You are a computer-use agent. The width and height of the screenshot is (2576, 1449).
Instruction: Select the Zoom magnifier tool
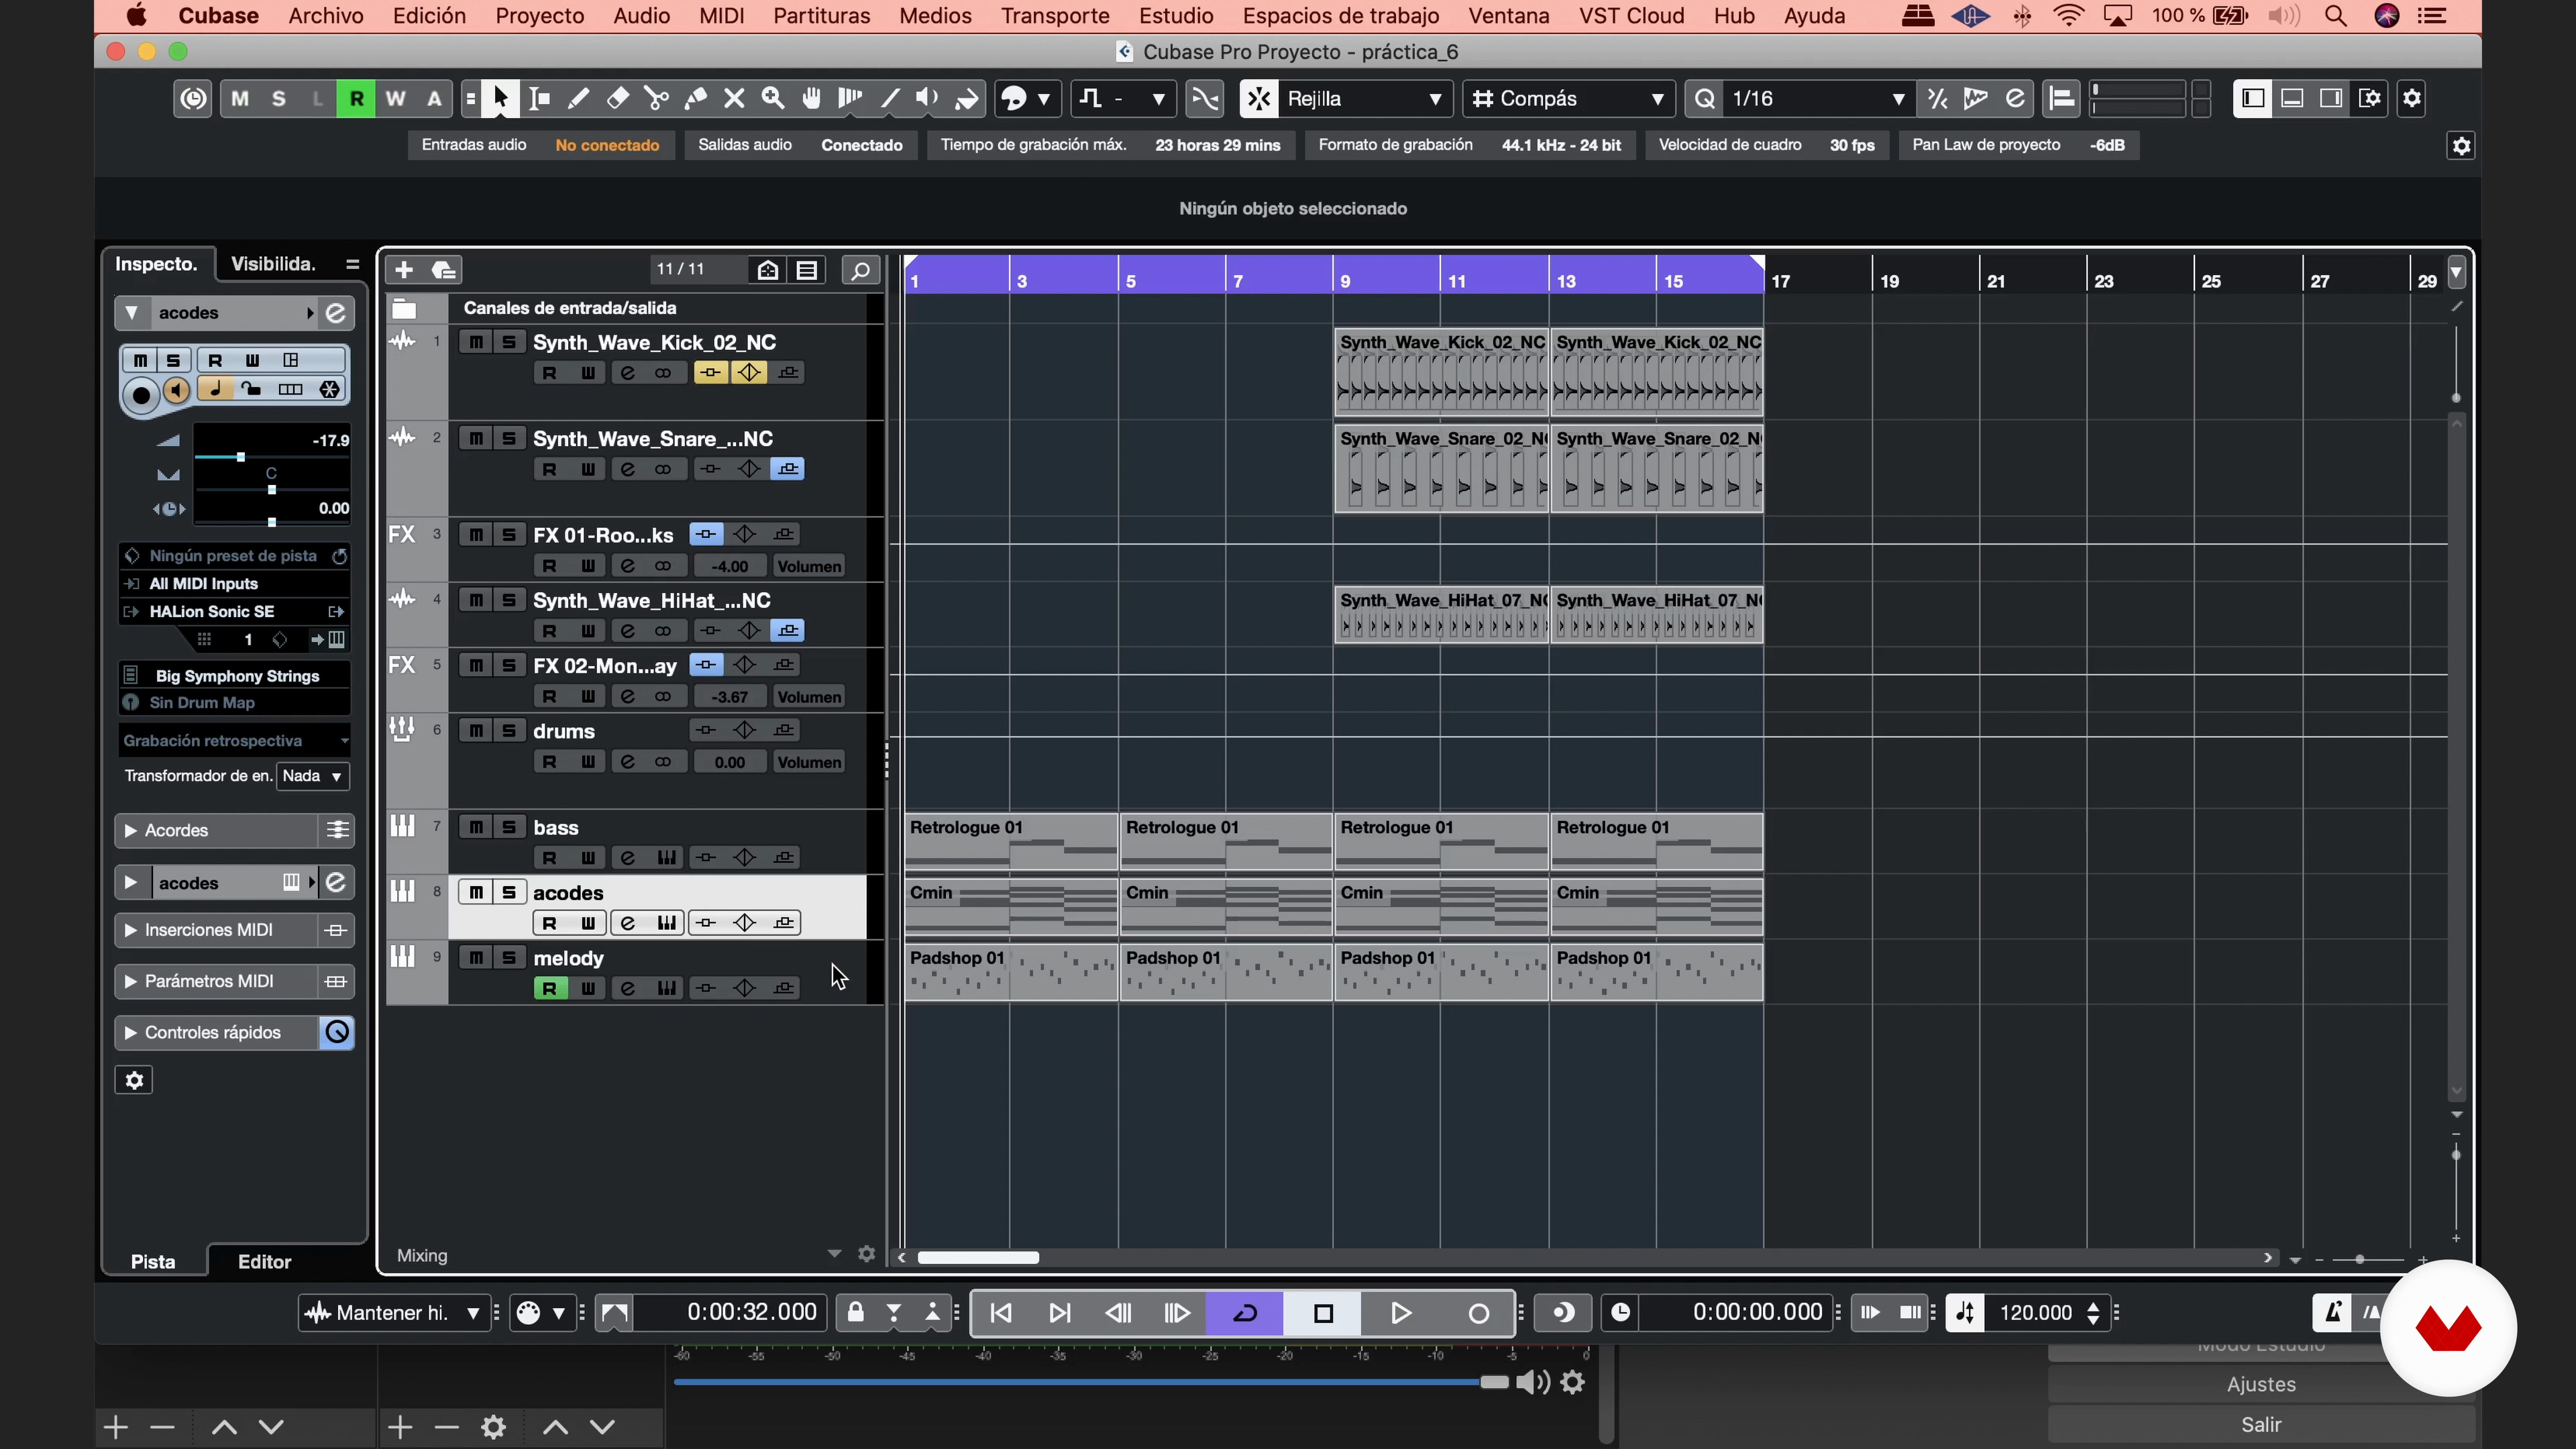(772, 98)
